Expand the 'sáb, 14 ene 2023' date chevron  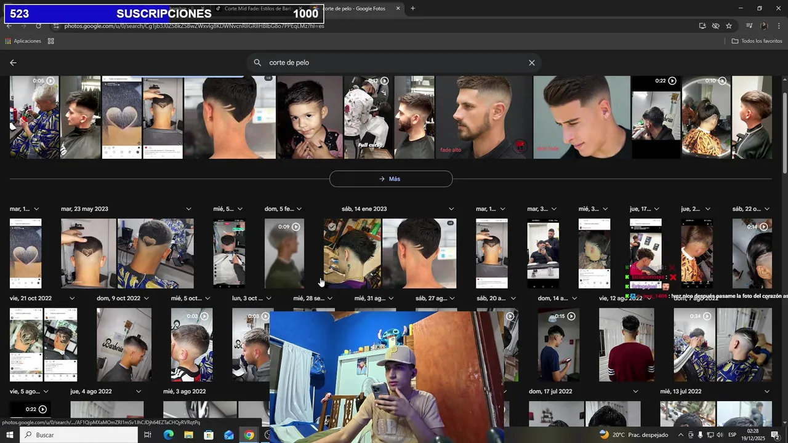[x=451, y=209]
